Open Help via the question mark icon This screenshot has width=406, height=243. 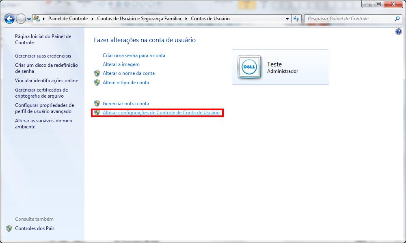pos(399,32)
